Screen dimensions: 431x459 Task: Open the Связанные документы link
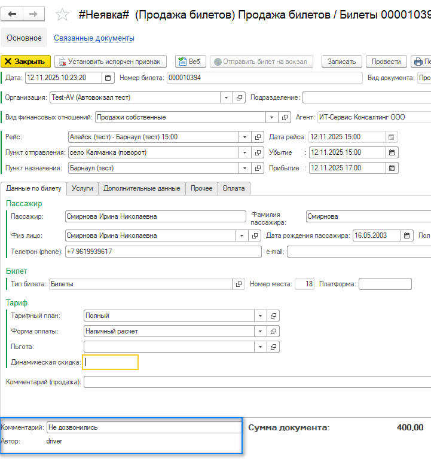point(94,38)
